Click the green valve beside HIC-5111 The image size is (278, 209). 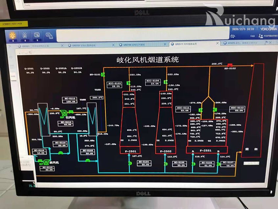200,110
